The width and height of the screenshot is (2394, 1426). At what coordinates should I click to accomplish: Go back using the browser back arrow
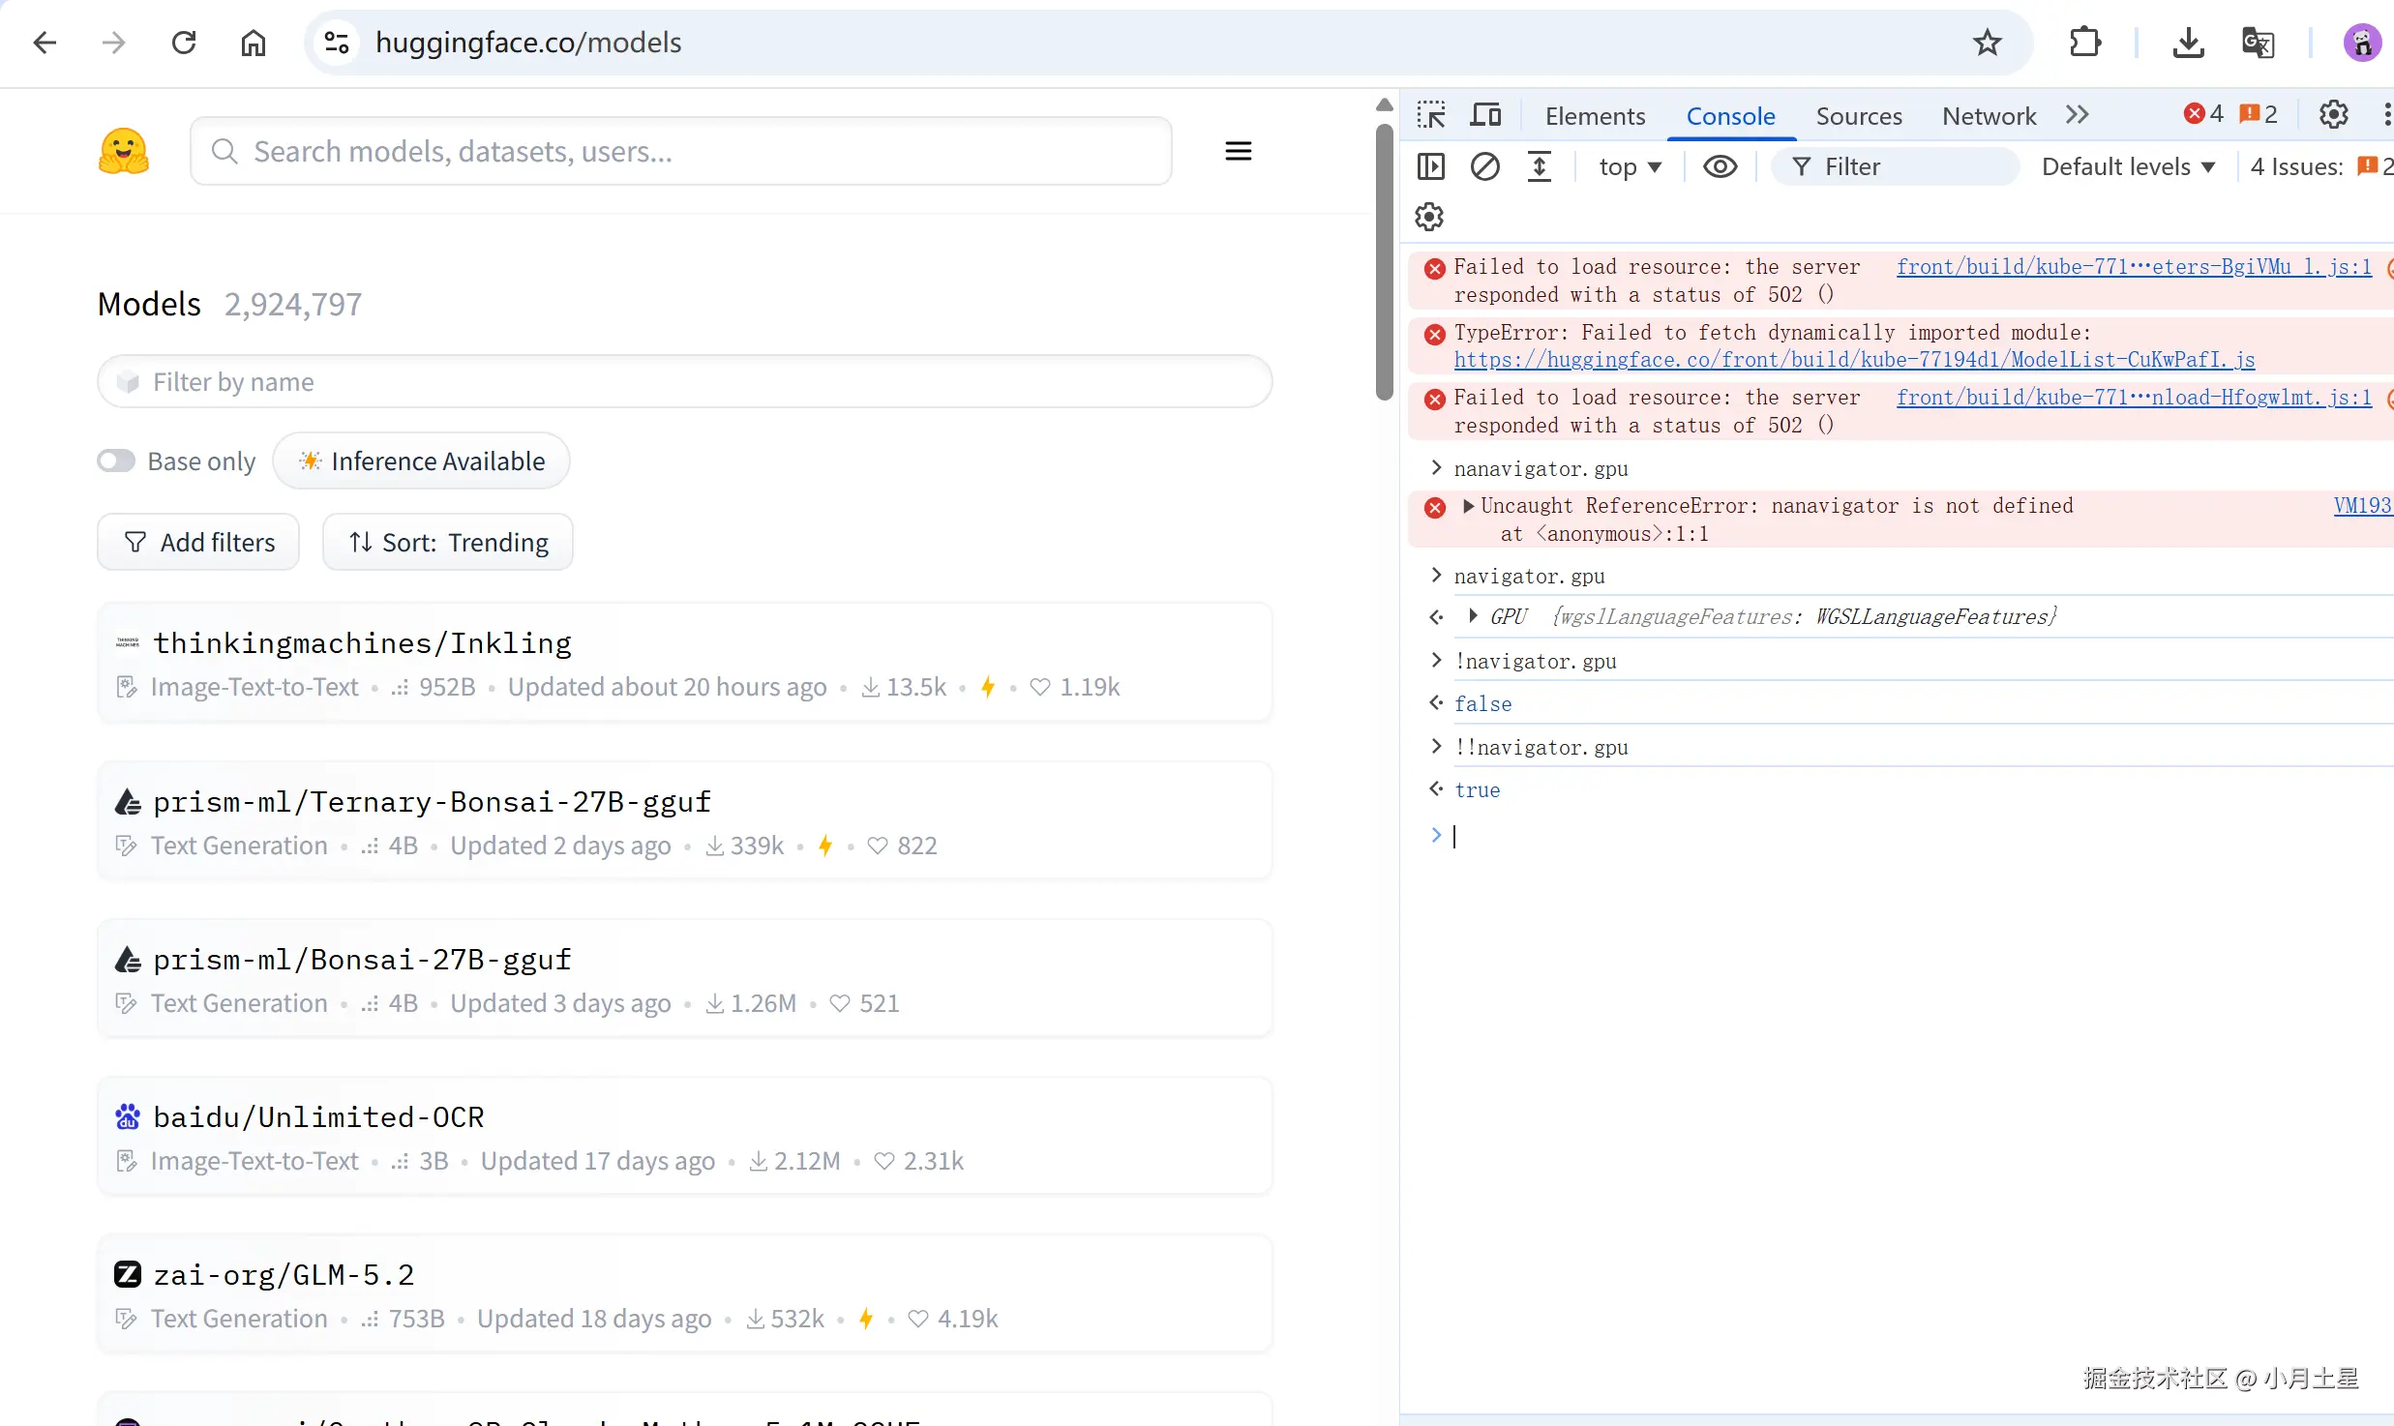coord(45,43)
